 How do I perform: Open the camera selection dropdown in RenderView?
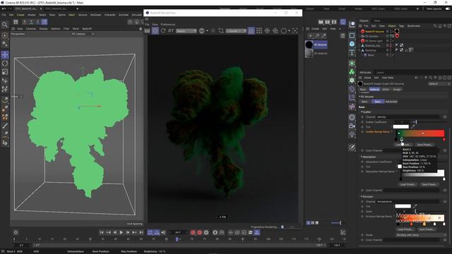pos(236,31)
